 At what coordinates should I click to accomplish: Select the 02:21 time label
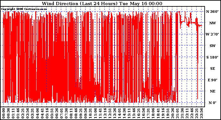pos(23,113)
